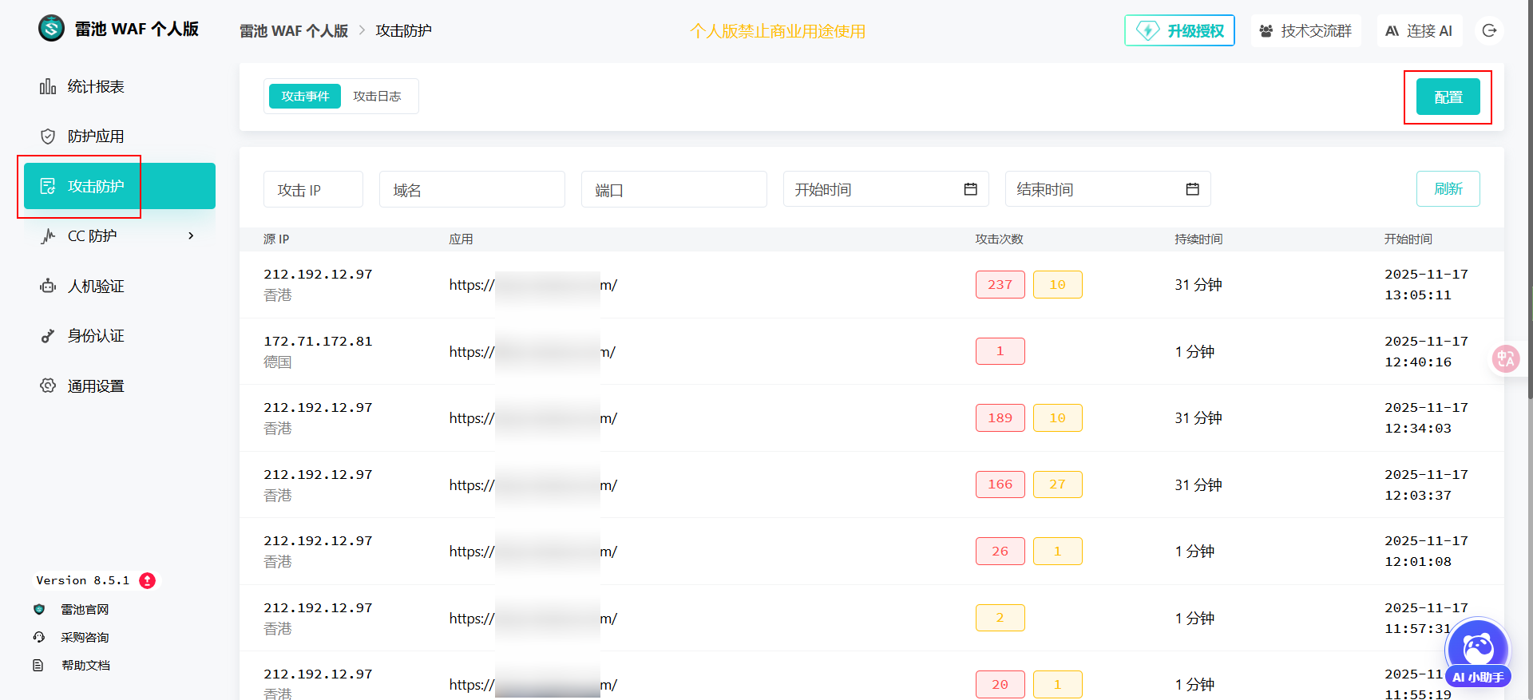Click the AI logo in 连接 AI

[x=1392, y=31]
